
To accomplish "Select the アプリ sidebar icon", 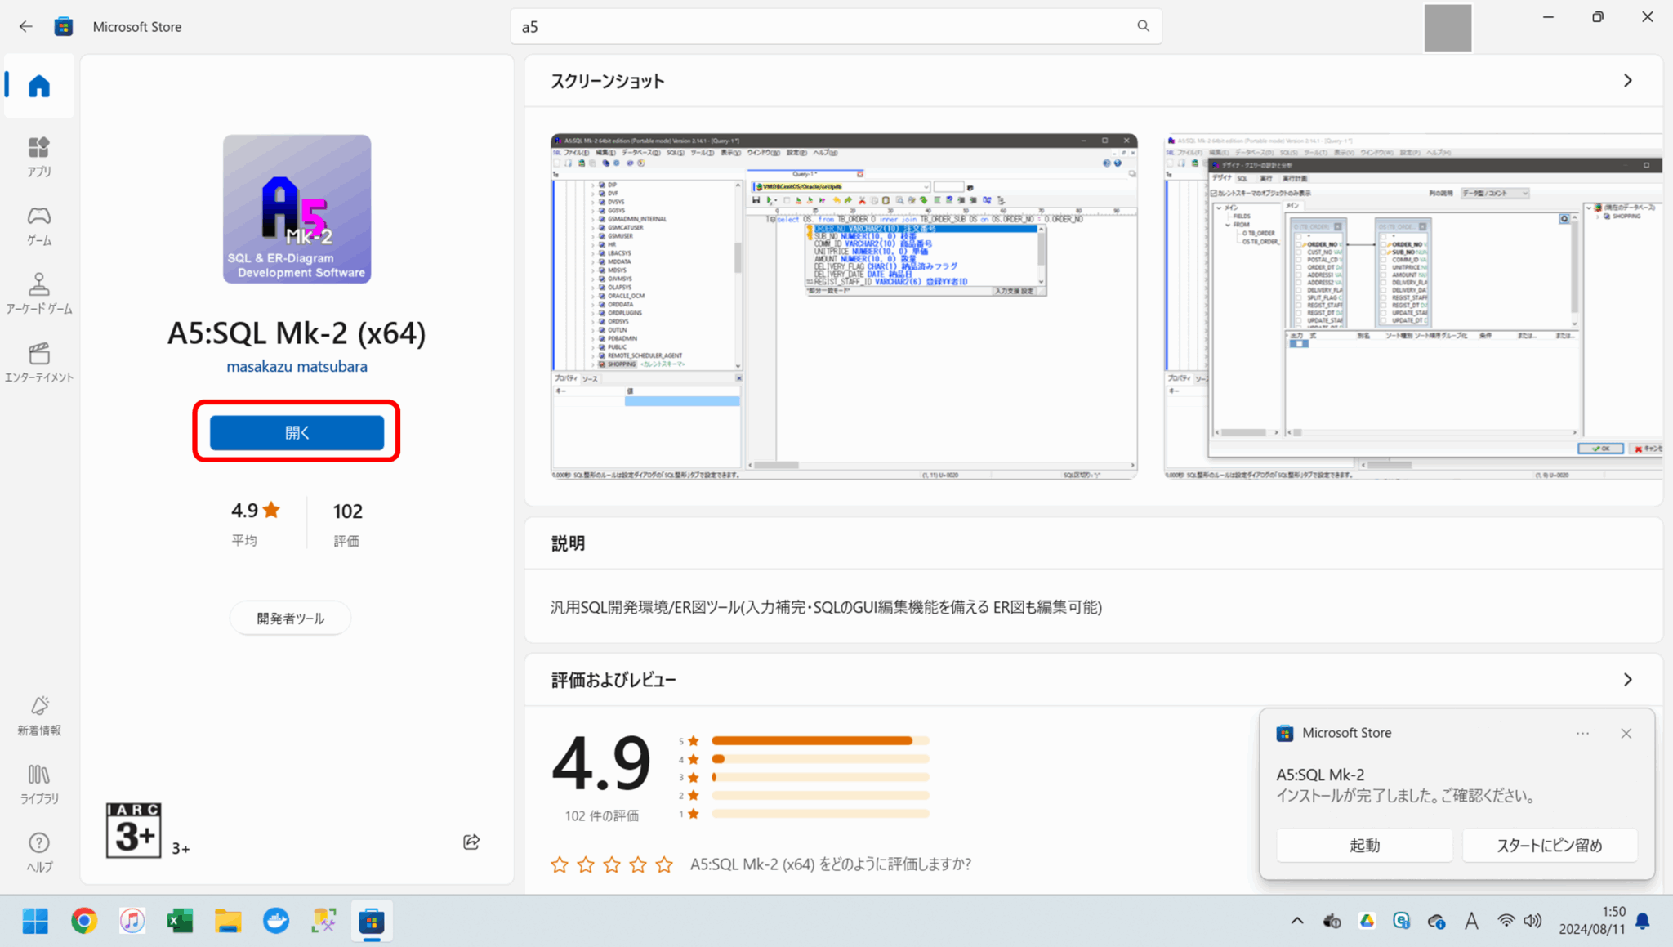I will click(x=38, y=155).
